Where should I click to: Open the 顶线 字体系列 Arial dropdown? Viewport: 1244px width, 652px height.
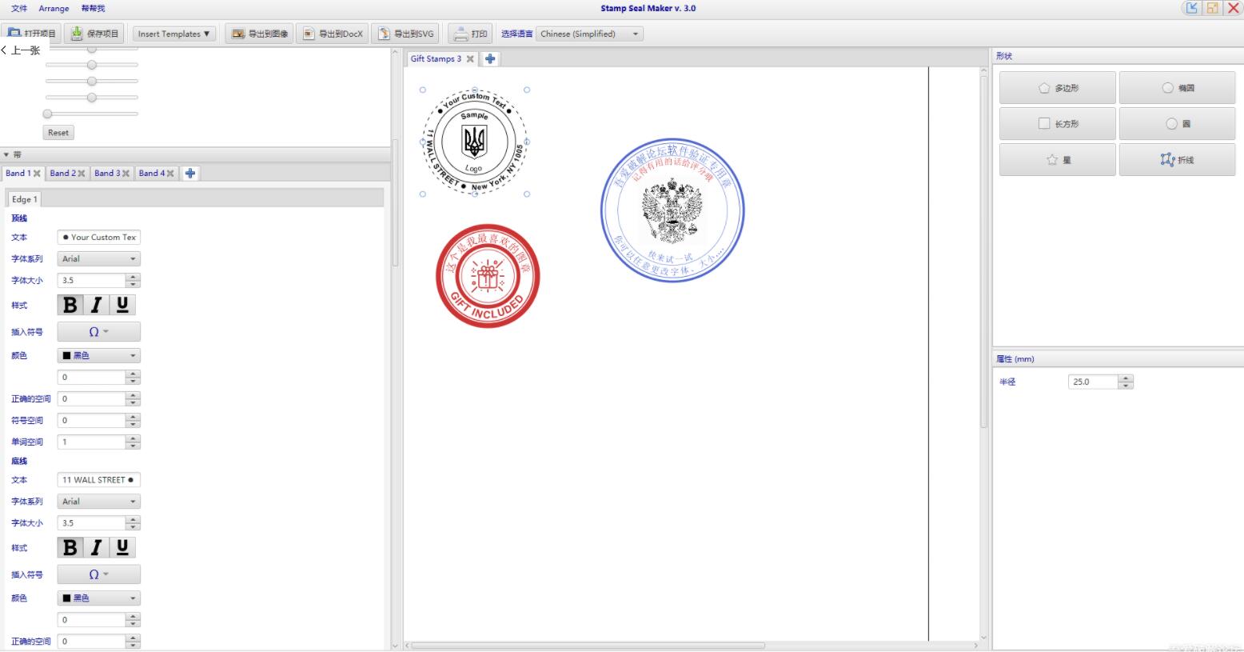(x=99, y=258)
